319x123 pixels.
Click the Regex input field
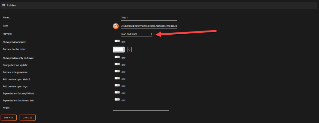pyautogui.click(x=141, y=108)
